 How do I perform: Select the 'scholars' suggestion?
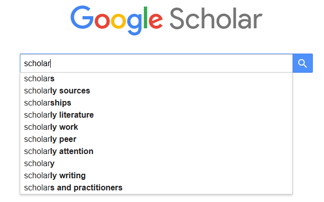[39, 79]
